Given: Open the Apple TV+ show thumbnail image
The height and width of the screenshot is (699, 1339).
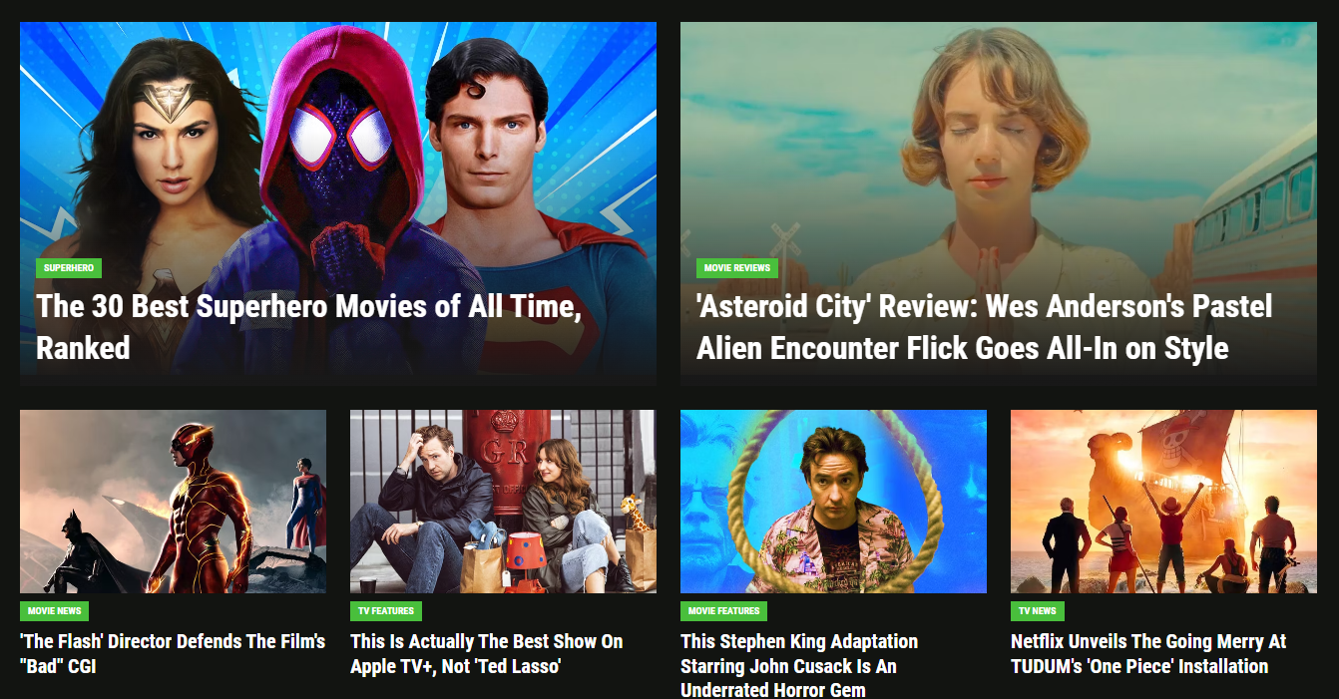Looking at the screenshot, I should [503, 502].
